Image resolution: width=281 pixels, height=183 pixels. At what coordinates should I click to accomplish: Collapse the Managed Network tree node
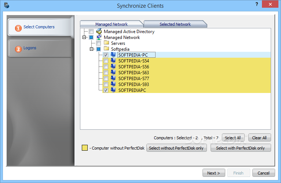tap(84, 37)
